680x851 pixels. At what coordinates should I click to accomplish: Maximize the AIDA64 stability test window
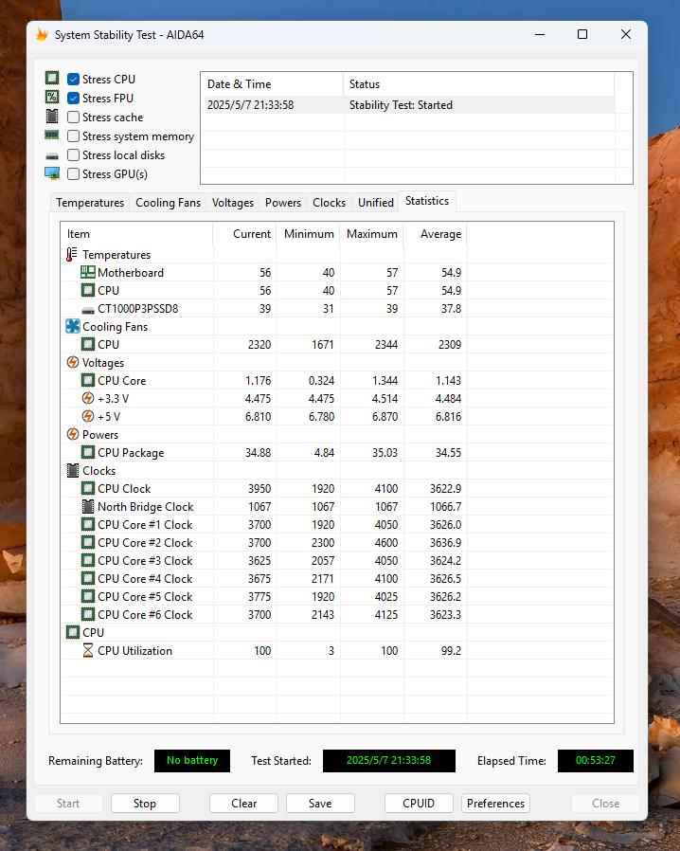click(x=582, y=34)
